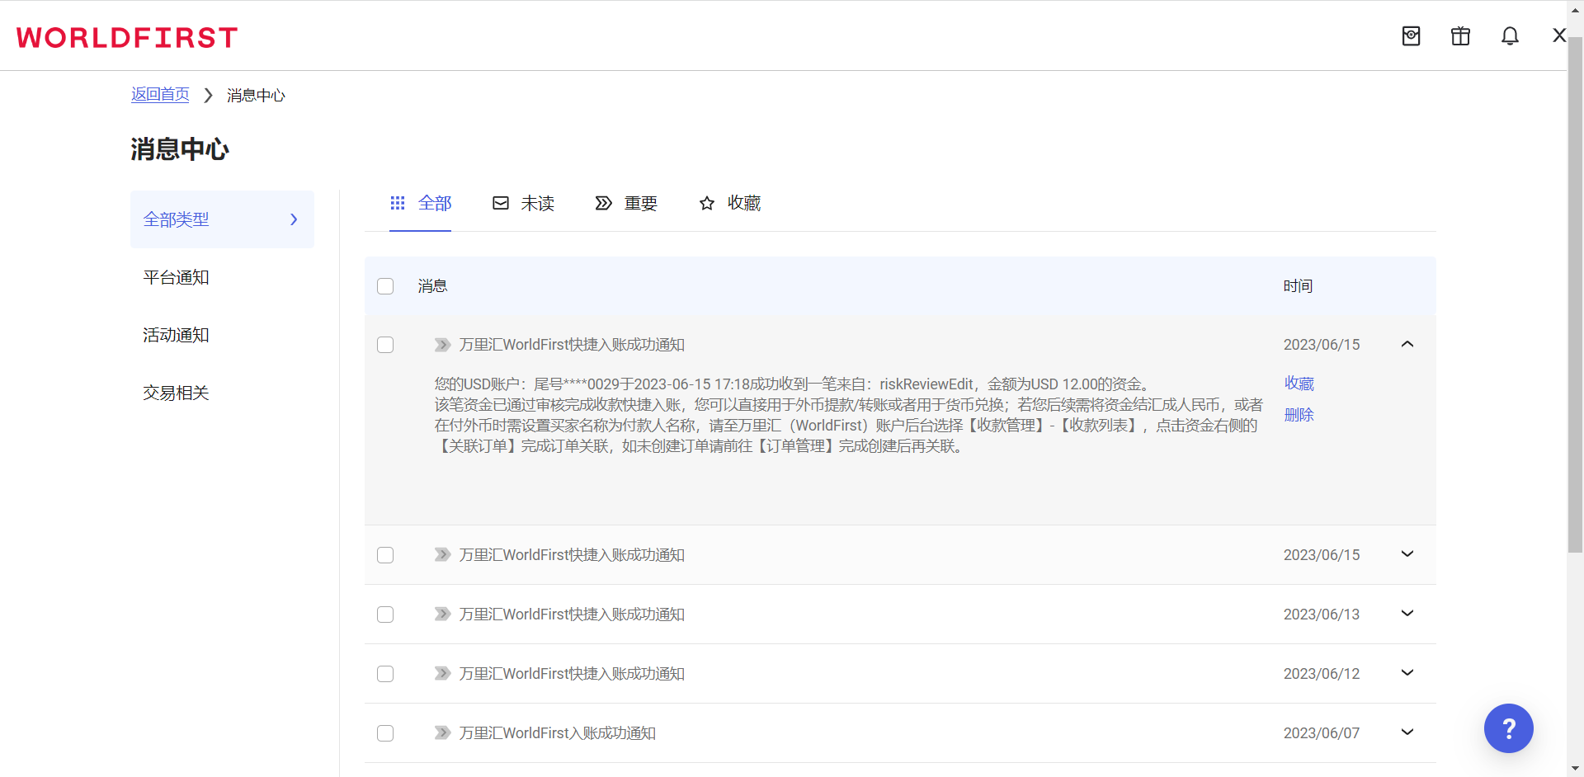Select the checkbox for the 2023/06/07 message

(385, 733)
